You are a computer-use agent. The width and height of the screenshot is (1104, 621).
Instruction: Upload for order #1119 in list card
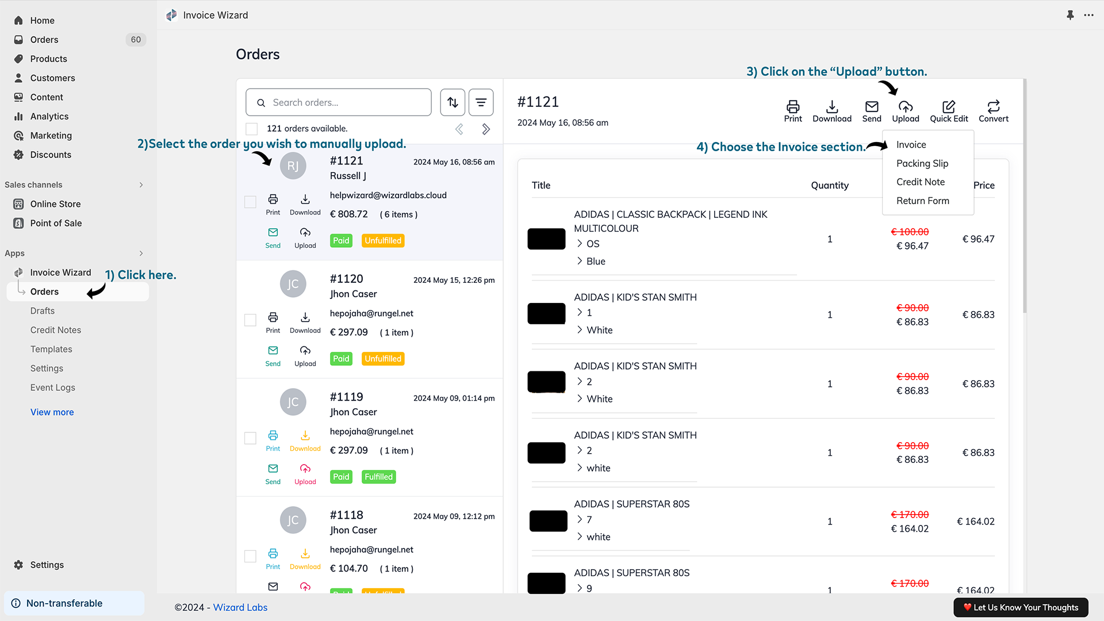point(305,474)
